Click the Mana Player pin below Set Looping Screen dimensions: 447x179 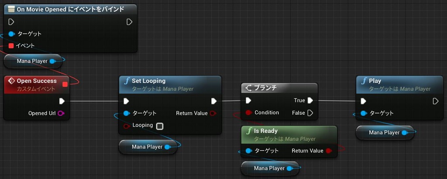pos(168,147)
